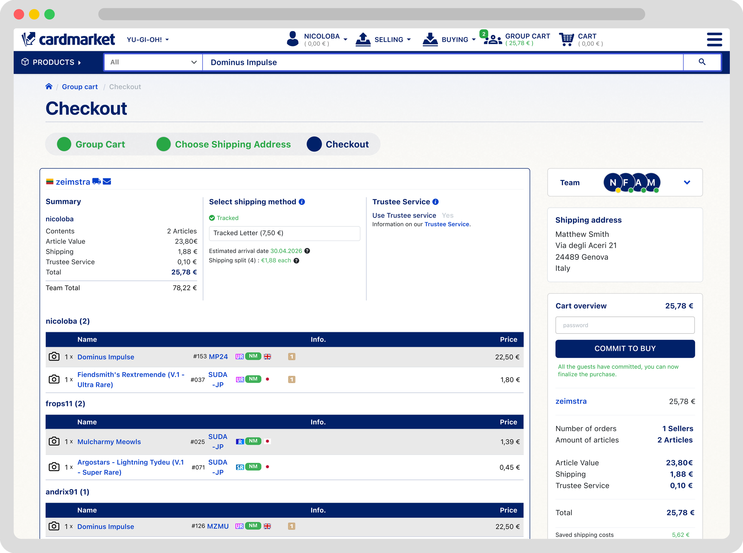
Task: Open the hamburger menu icon
Action: (x=714, y=39)
